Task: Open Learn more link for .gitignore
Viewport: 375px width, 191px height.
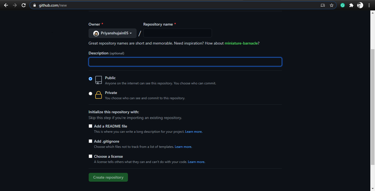Action: pos(183,147)
